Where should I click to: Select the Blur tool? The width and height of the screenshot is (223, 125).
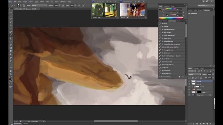(x=11, y=51)
